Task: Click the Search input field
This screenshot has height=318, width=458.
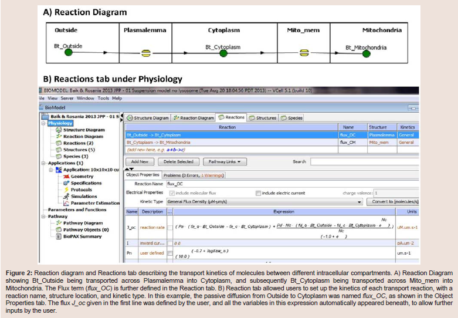Action: coord(365,161)
